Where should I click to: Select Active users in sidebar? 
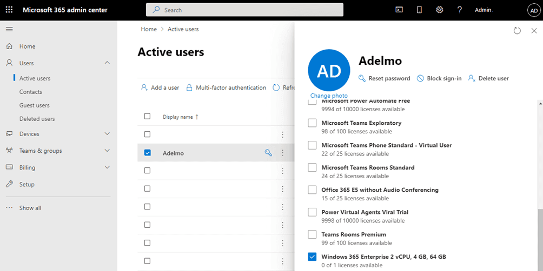pyautogui.click(x=35, y=78)
